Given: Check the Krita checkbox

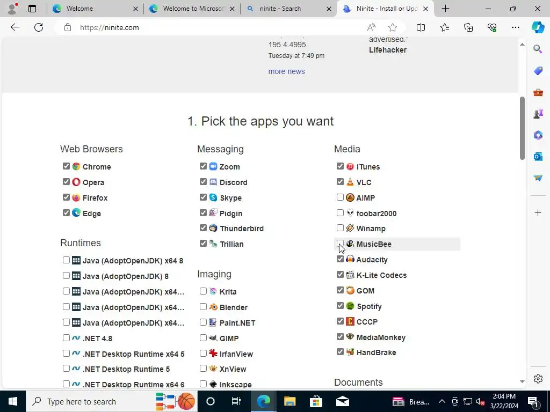Looking at the screenshot, I should tap(203, 291).
